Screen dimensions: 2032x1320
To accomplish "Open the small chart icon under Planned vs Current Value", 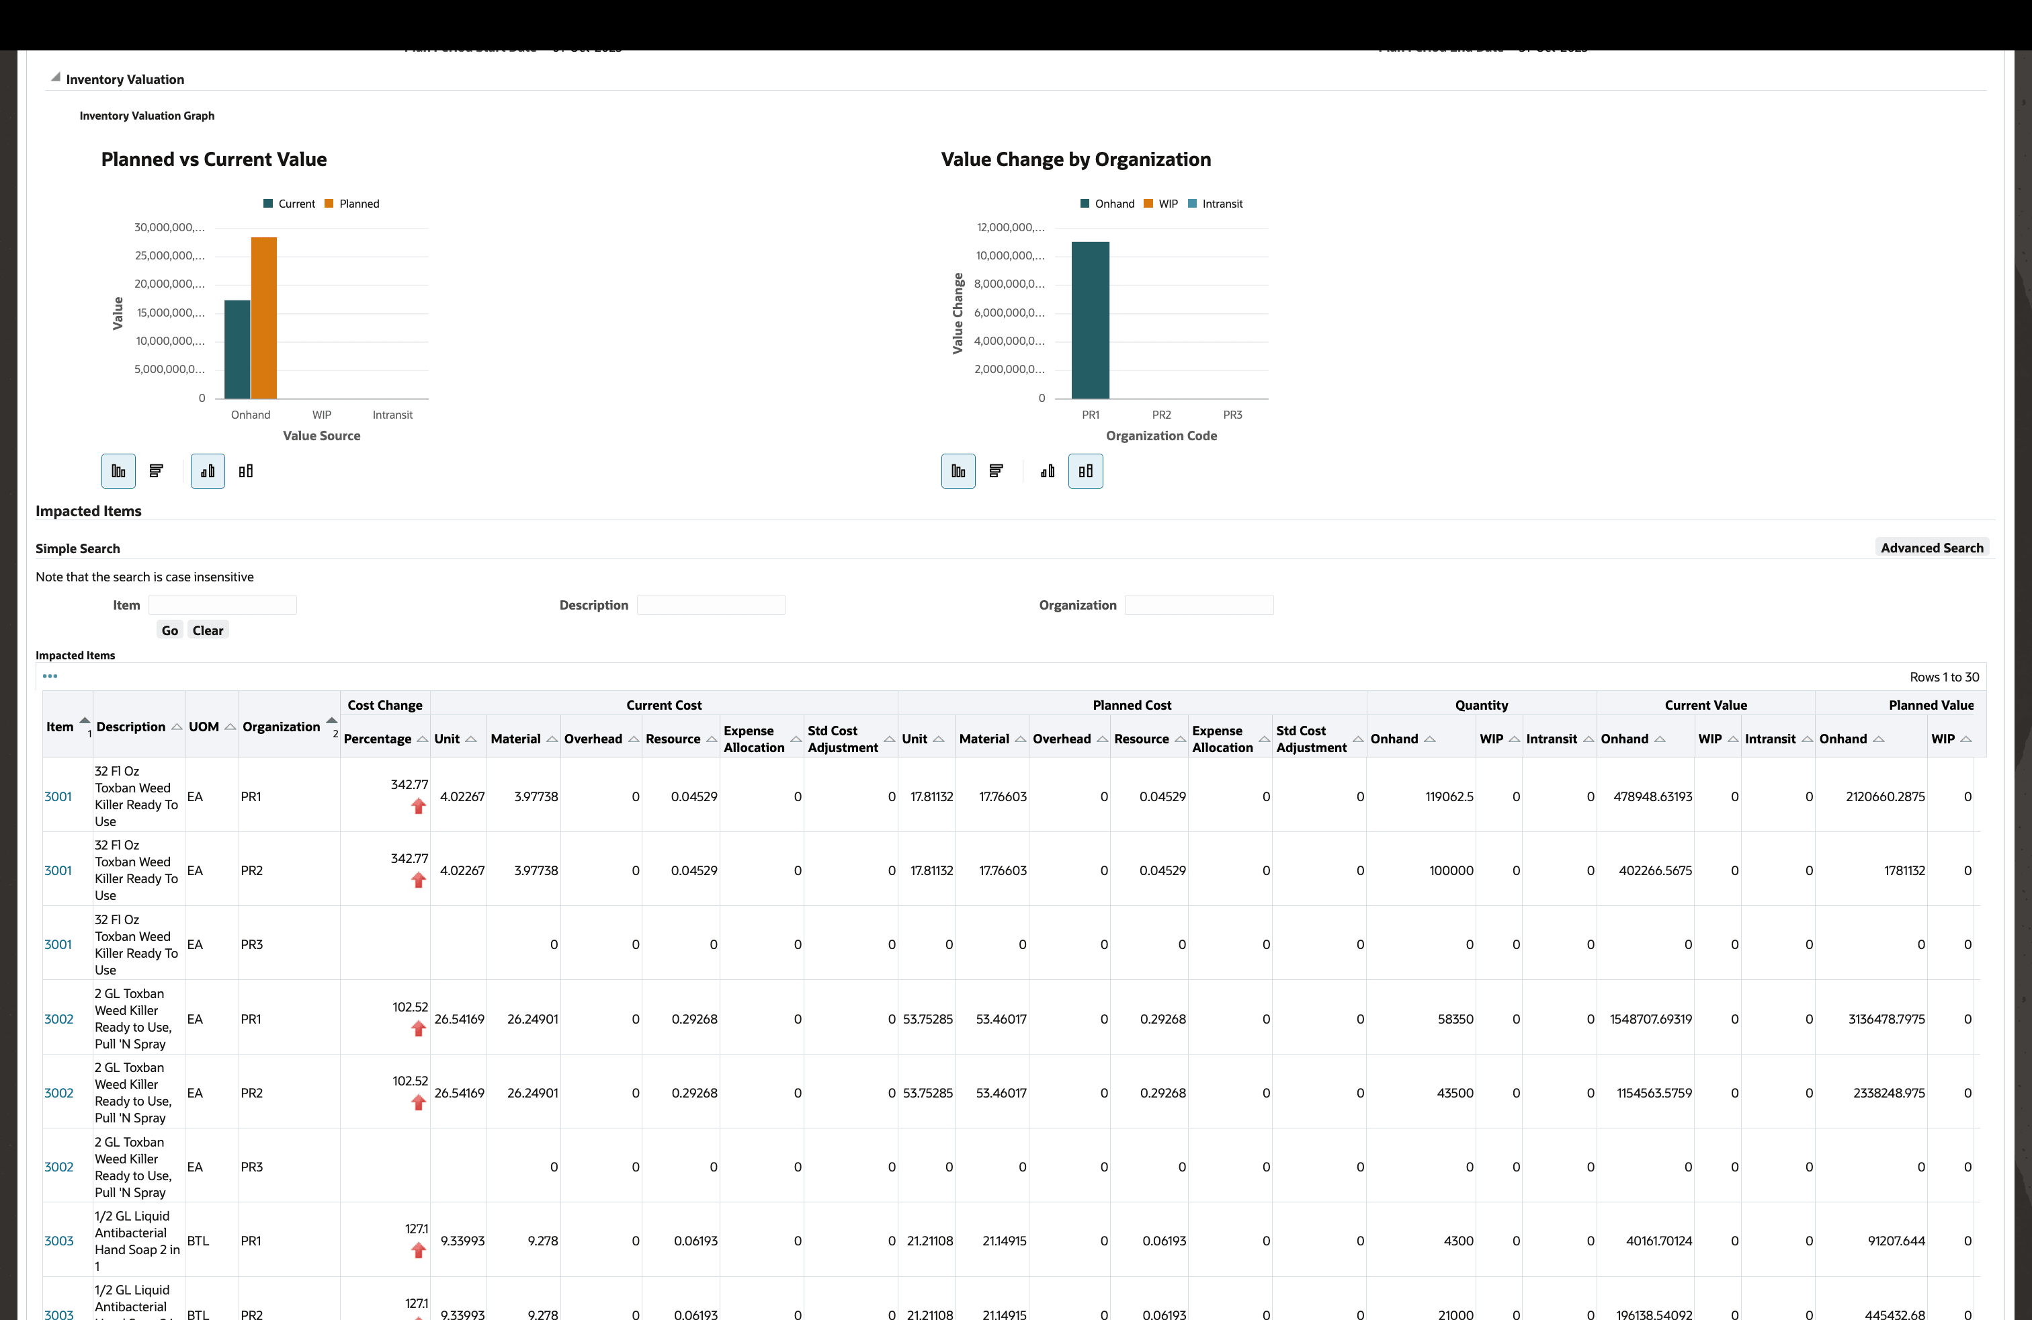I will point(206,470).
